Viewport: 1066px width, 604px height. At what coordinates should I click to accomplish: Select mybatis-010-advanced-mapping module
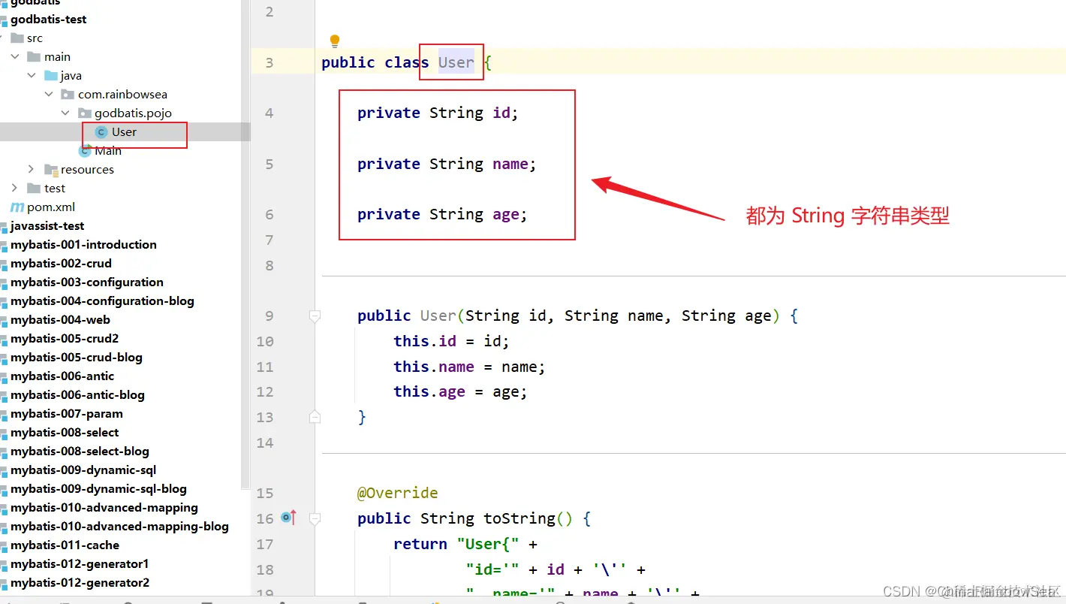[x=104, y=507]
